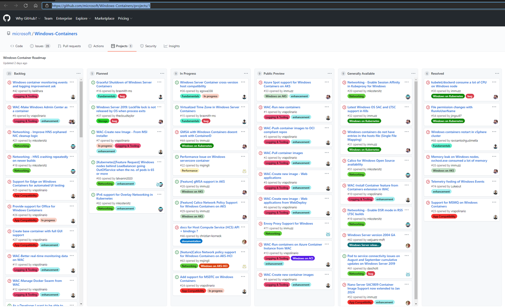Viewport: 505px width, 308px height.
Task: Reload the page with refresh icon
Action: (x=26, y=6)
